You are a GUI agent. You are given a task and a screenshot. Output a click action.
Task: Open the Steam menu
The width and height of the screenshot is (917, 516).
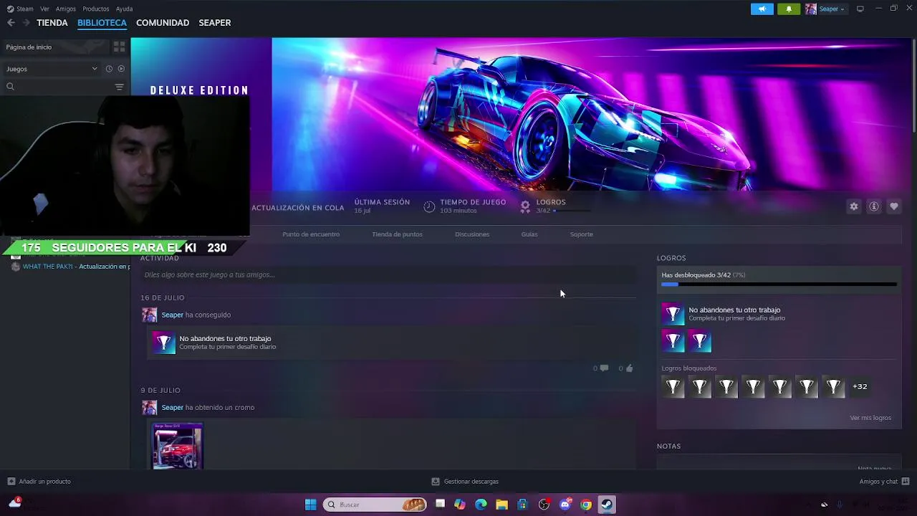tap(20, 9)
